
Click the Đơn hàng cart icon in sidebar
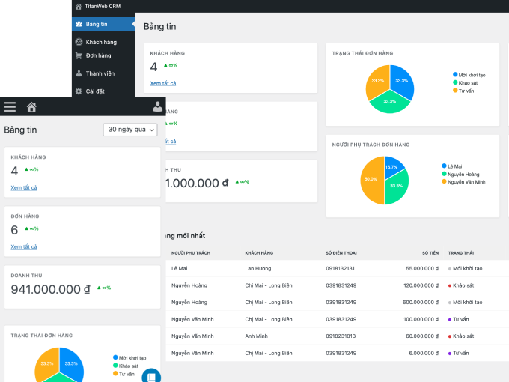[x=79, y=55]
